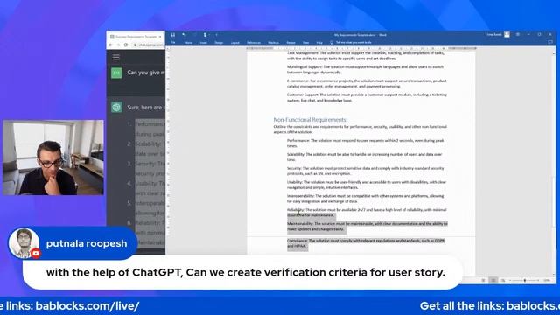Viewport: 560px width, 315px height.
Task: Open the Ribbon Display Options icon
Action: 517,35
